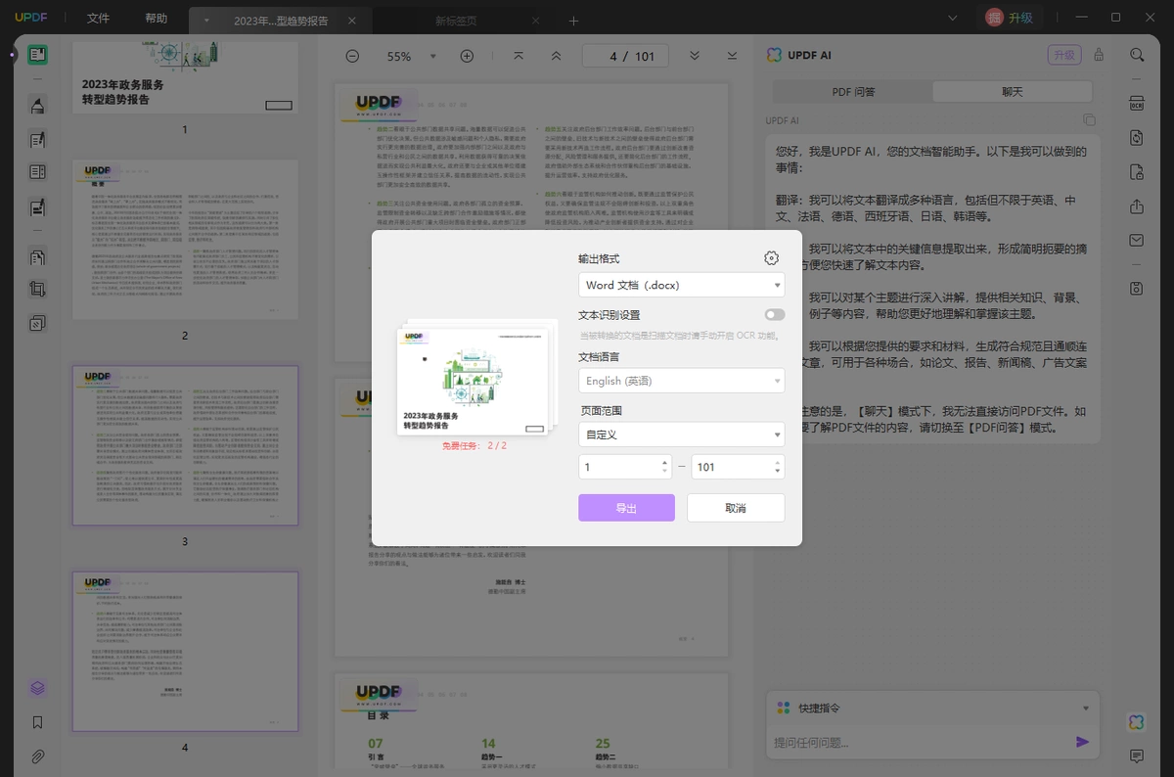Close the 2023年...型趋势报告 tab
The image size is (1174, 777).
[x=352, y=20]
